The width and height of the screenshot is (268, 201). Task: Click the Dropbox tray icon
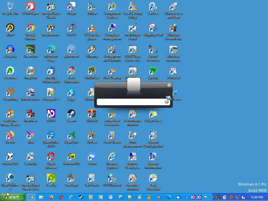[x=212, y=197]
